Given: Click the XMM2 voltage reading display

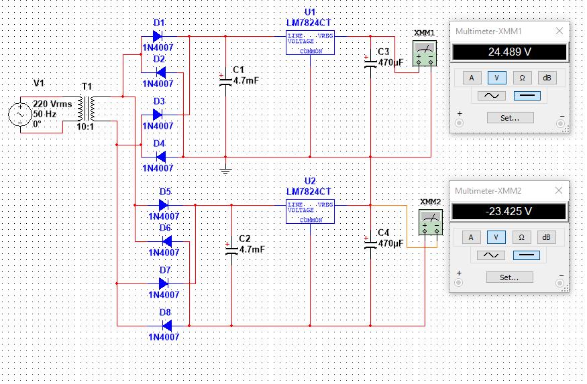Looking at the screenshot, I should tap(509, 212).
